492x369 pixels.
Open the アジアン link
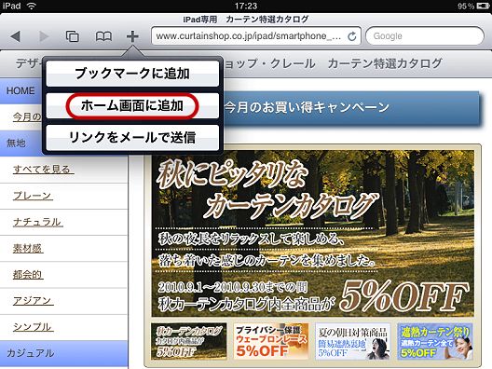pos(33,301)
